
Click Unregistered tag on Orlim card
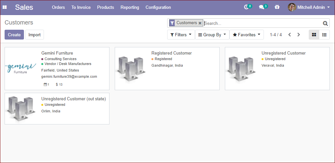[x=55, y=105]
